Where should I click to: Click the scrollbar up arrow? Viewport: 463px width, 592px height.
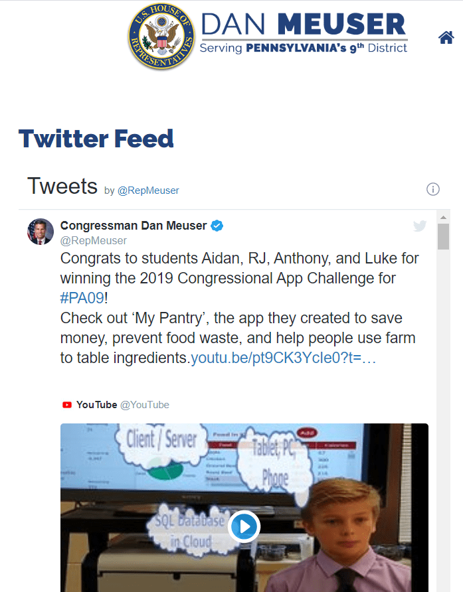point(443,216)
